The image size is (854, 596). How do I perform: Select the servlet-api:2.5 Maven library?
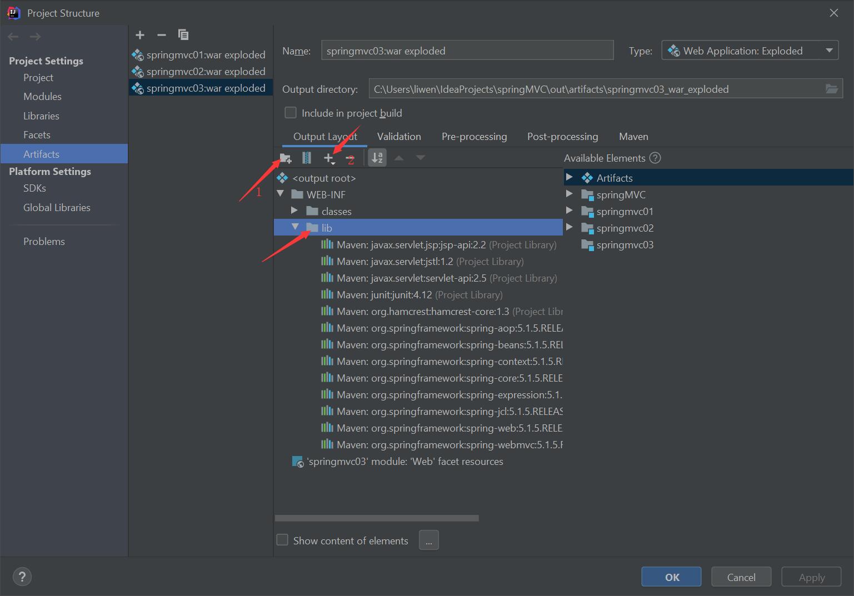pos(439,278)
